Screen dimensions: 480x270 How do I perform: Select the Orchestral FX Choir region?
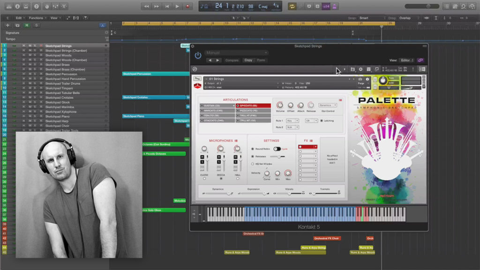(327, 238)
